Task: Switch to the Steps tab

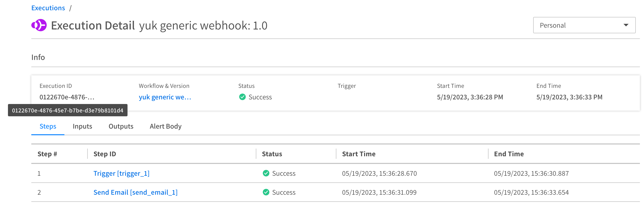Action: [x=48, y=126]
